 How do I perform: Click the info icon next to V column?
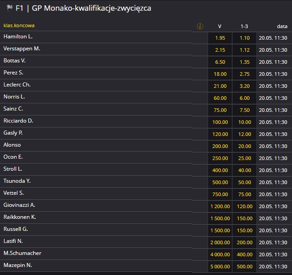point(200,26)
